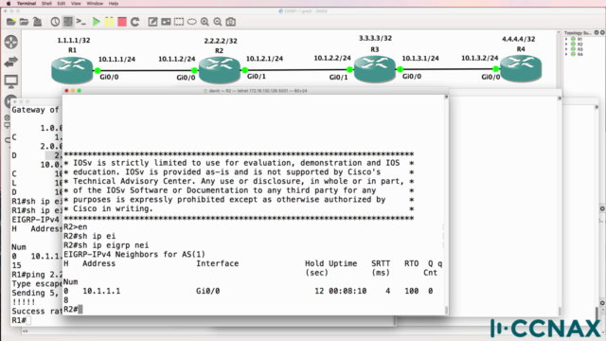The height and width of the screenshot is (341, 606).
Task: Click the Open project folder icon
Action: pos(24,22)
